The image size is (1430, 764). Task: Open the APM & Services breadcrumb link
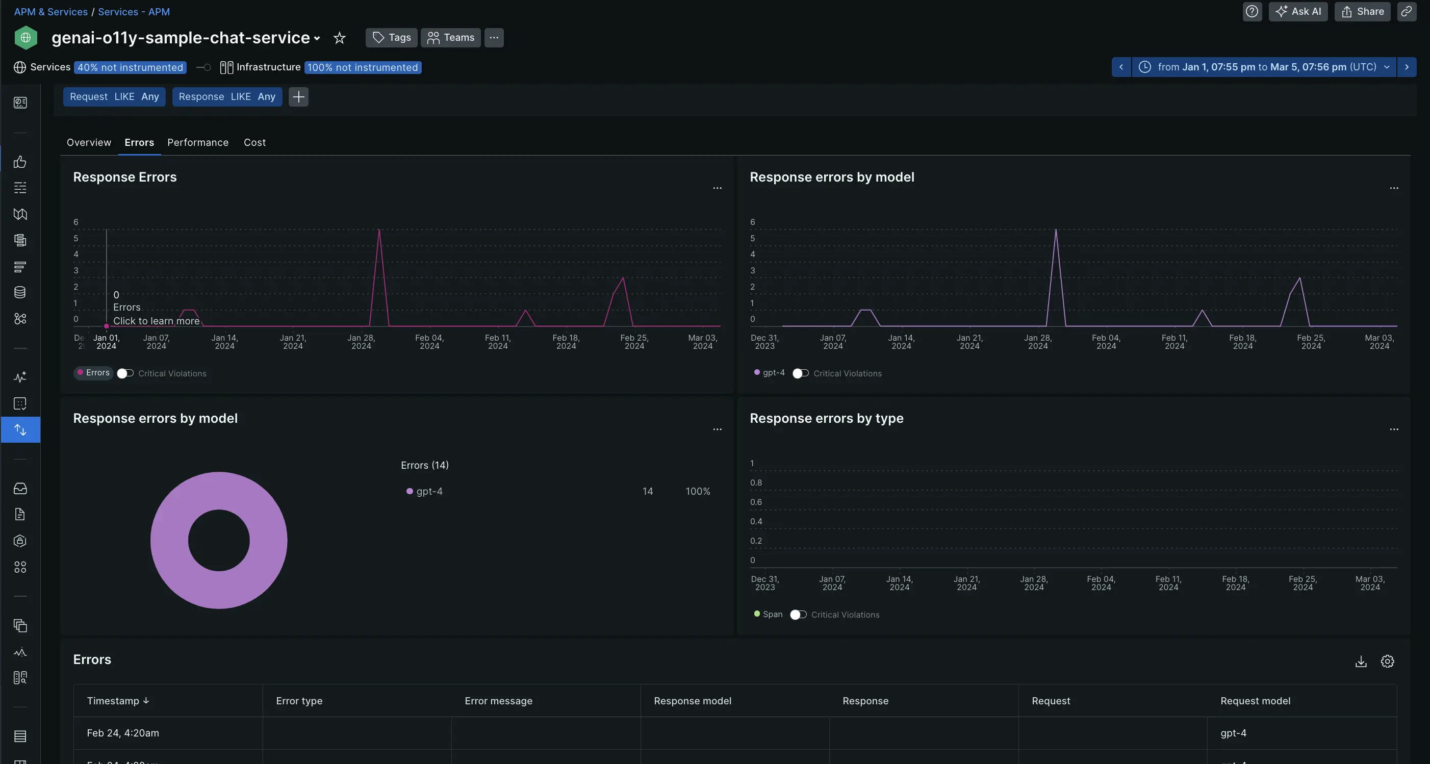(x=50, y=12)
